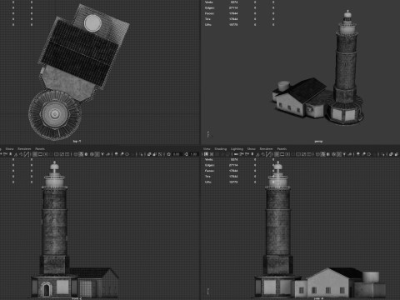Click multisample anti-aliasing icon in front view toolbar
400x300 pixels.
coord(127,154)
